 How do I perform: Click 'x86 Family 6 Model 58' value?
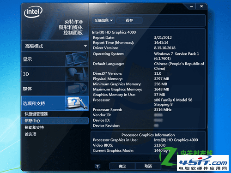pyautogui.click(x=173, y=100)
